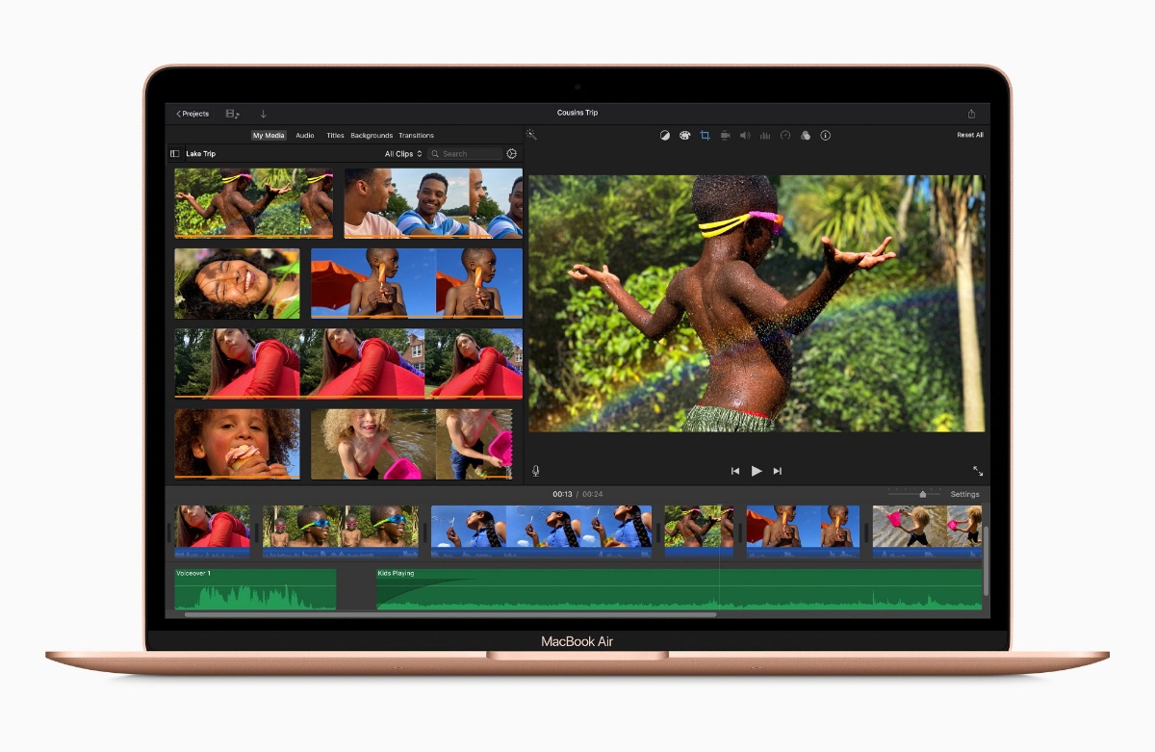Open the clip filter overlapping-circles tool

coord(806,136)
